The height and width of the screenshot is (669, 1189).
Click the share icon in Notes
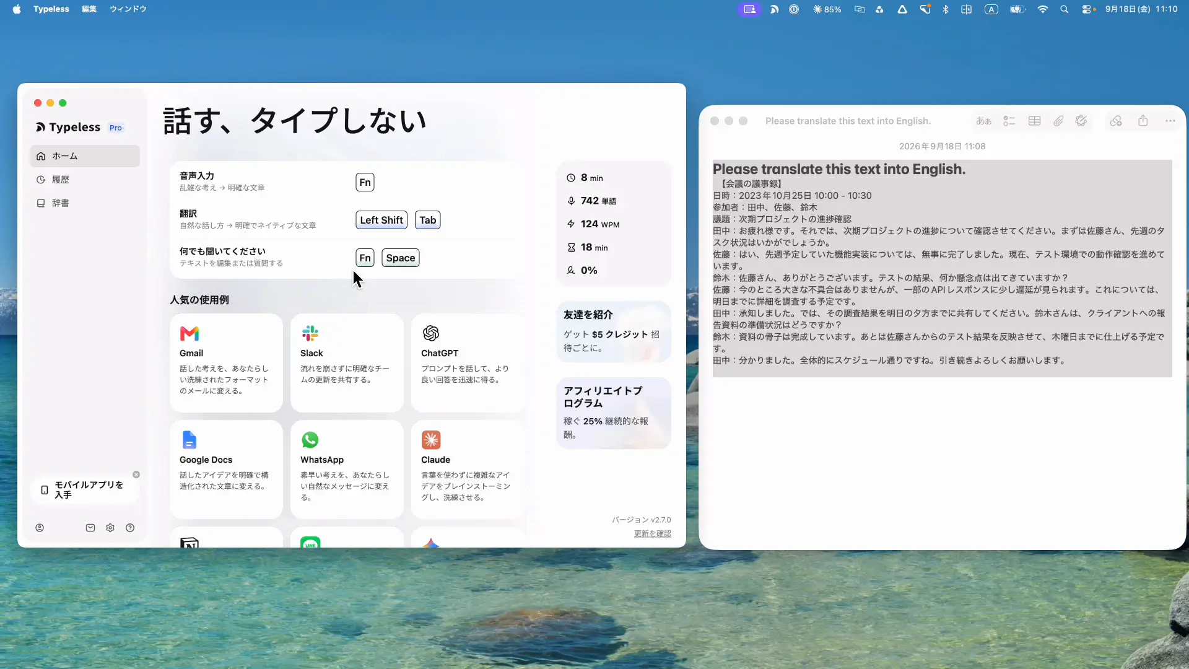(x=1143, y=121)
